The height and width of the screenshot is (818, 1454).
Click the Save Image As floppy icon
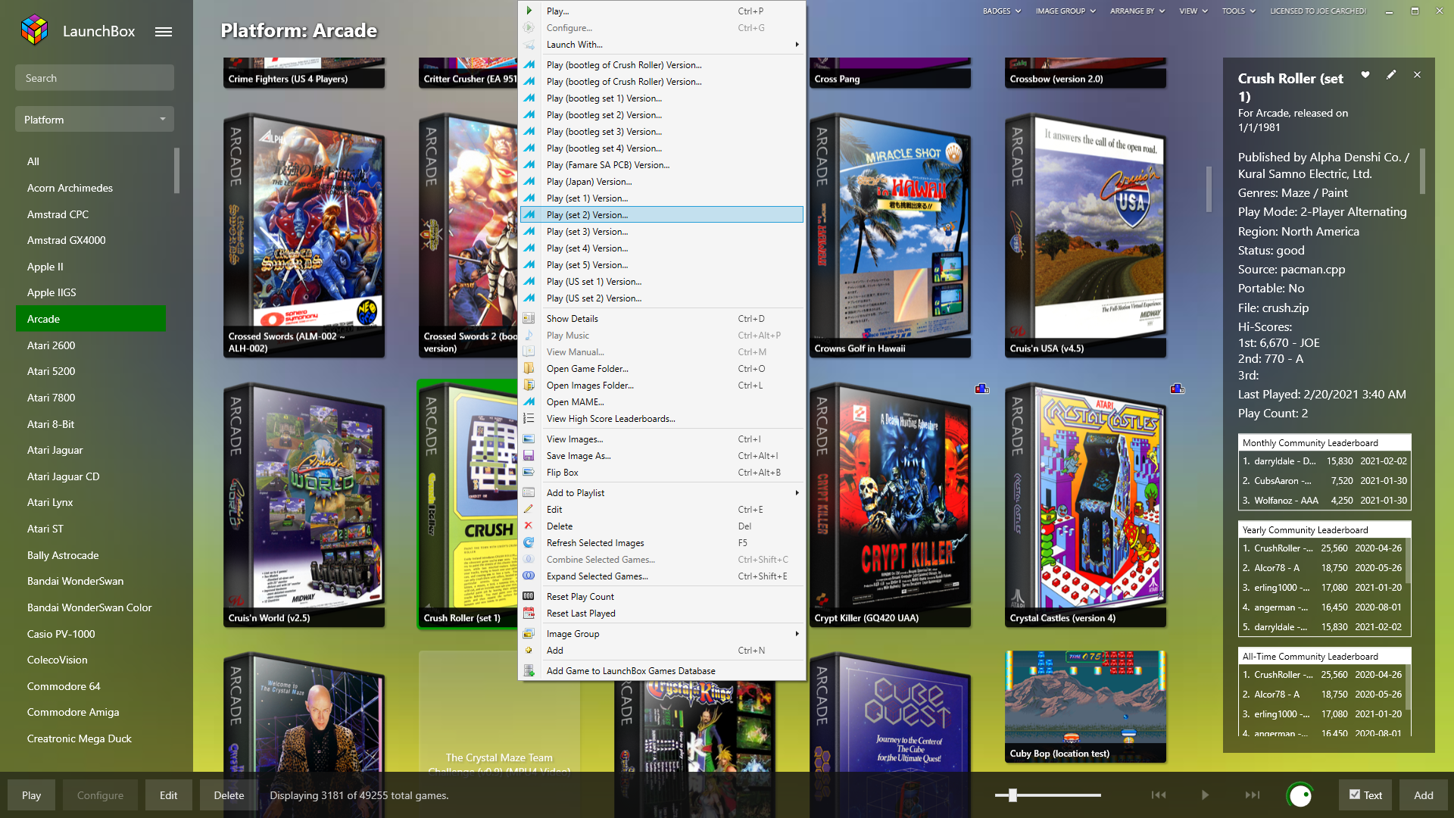click(529, 456)
